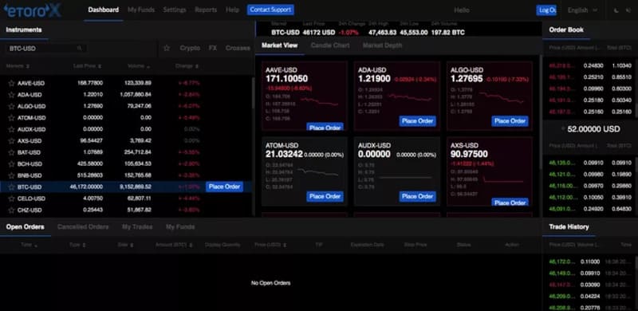This screenshot has width=638, height=311.
Task: Star the ADA-USD instrument
Action: click(x=11, y=94)
